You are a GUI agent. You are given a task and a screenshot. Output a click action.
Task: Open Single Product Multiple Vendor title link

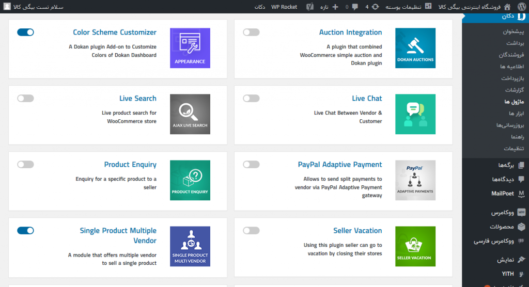coord(118,235)
